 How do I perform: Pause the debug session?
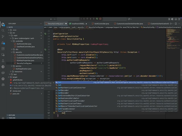pos(84,19)
